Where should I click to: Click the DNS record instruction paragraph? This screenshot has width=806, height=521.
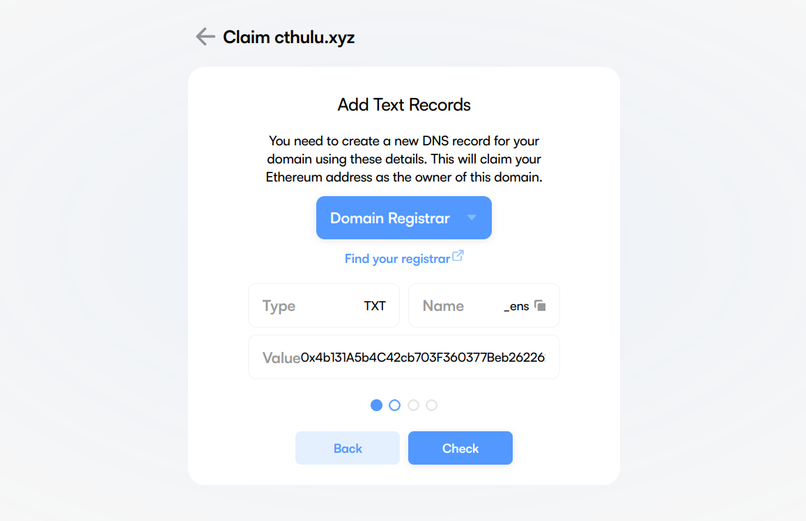[404, 159]
